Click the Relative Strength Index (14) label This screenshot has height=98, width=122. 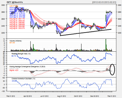(21, 54)
